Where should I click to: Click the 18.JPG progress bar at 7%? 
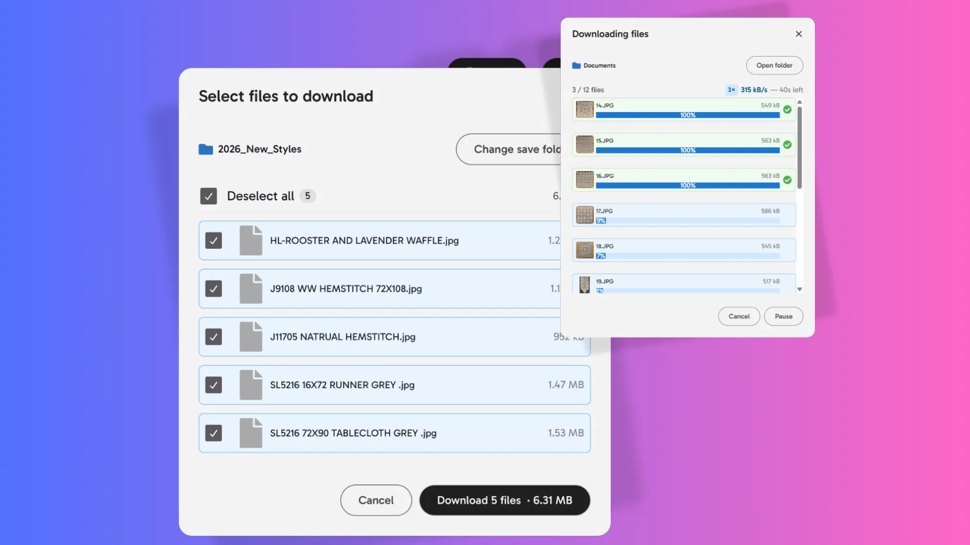(688, 256)
